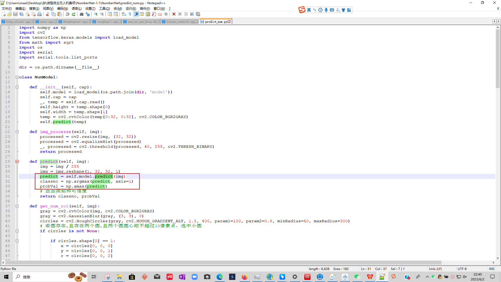Open the 编码(N) encoding menu
This screenshot has width=501, height=282.
coord(62,9)
